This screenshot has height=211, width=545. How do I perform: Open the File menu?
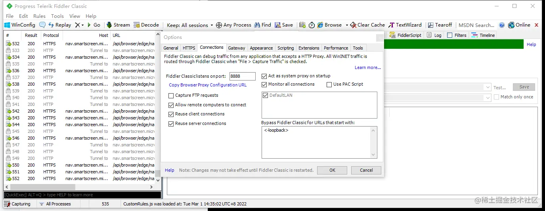[x=10, y=16]
